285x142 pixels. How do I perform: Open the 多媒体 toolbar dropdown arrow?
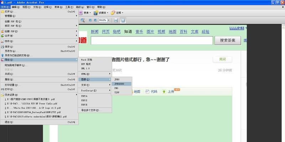click(x=108, y=13)
